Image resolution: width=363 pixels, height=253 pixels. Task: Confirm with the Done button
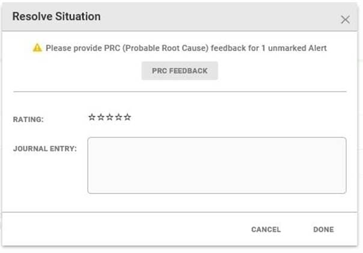(x=323, y=229)
